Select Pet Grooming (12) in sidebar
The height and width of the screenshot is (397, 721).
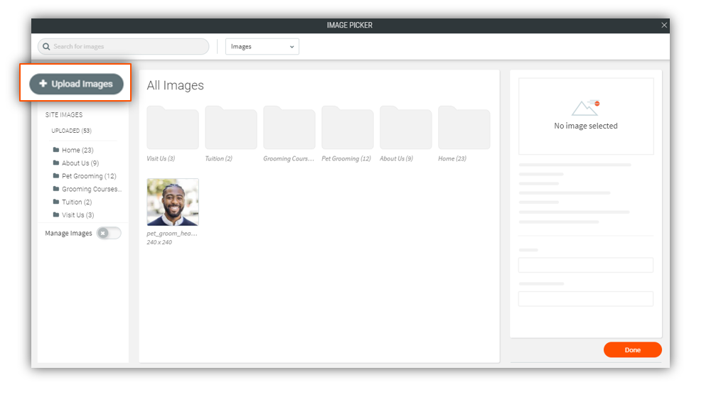pos(88,176)
